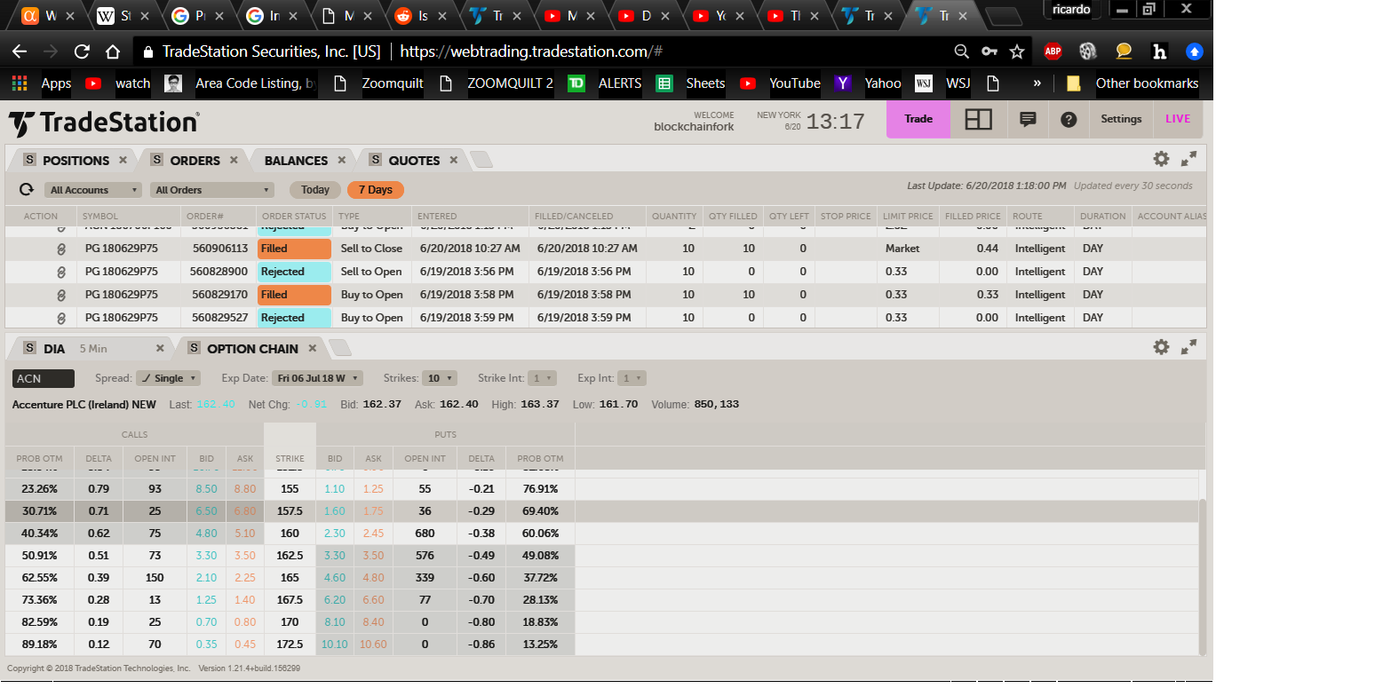The height and width of the screenshot is (696, 1375).
Task: Open the option chain panel gear settings
Action: [1161, 347]
